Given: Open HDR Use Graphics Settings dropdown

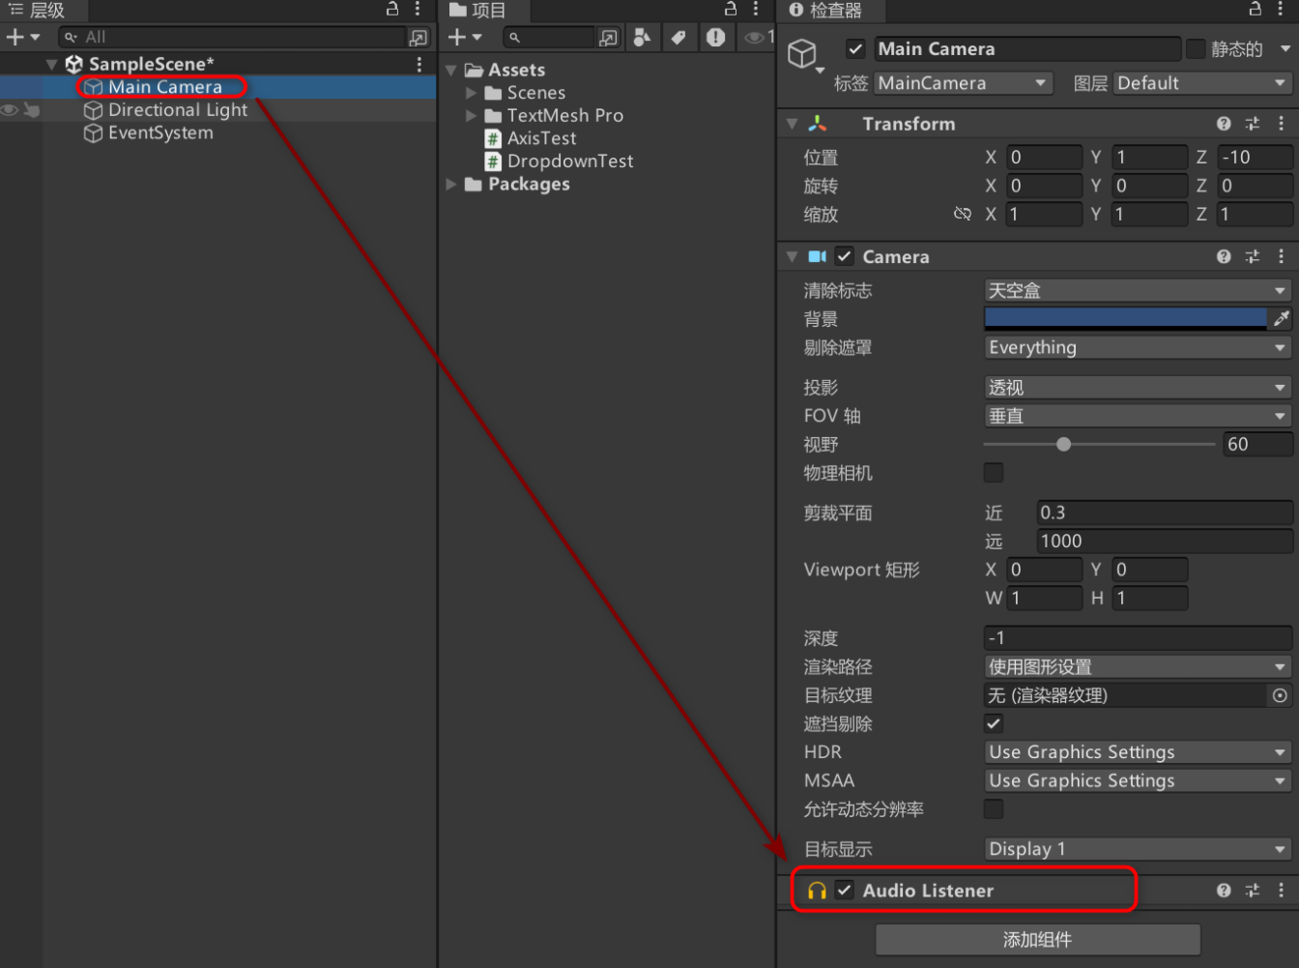Looking at the screenshot, I should (x=1138, y=752).
